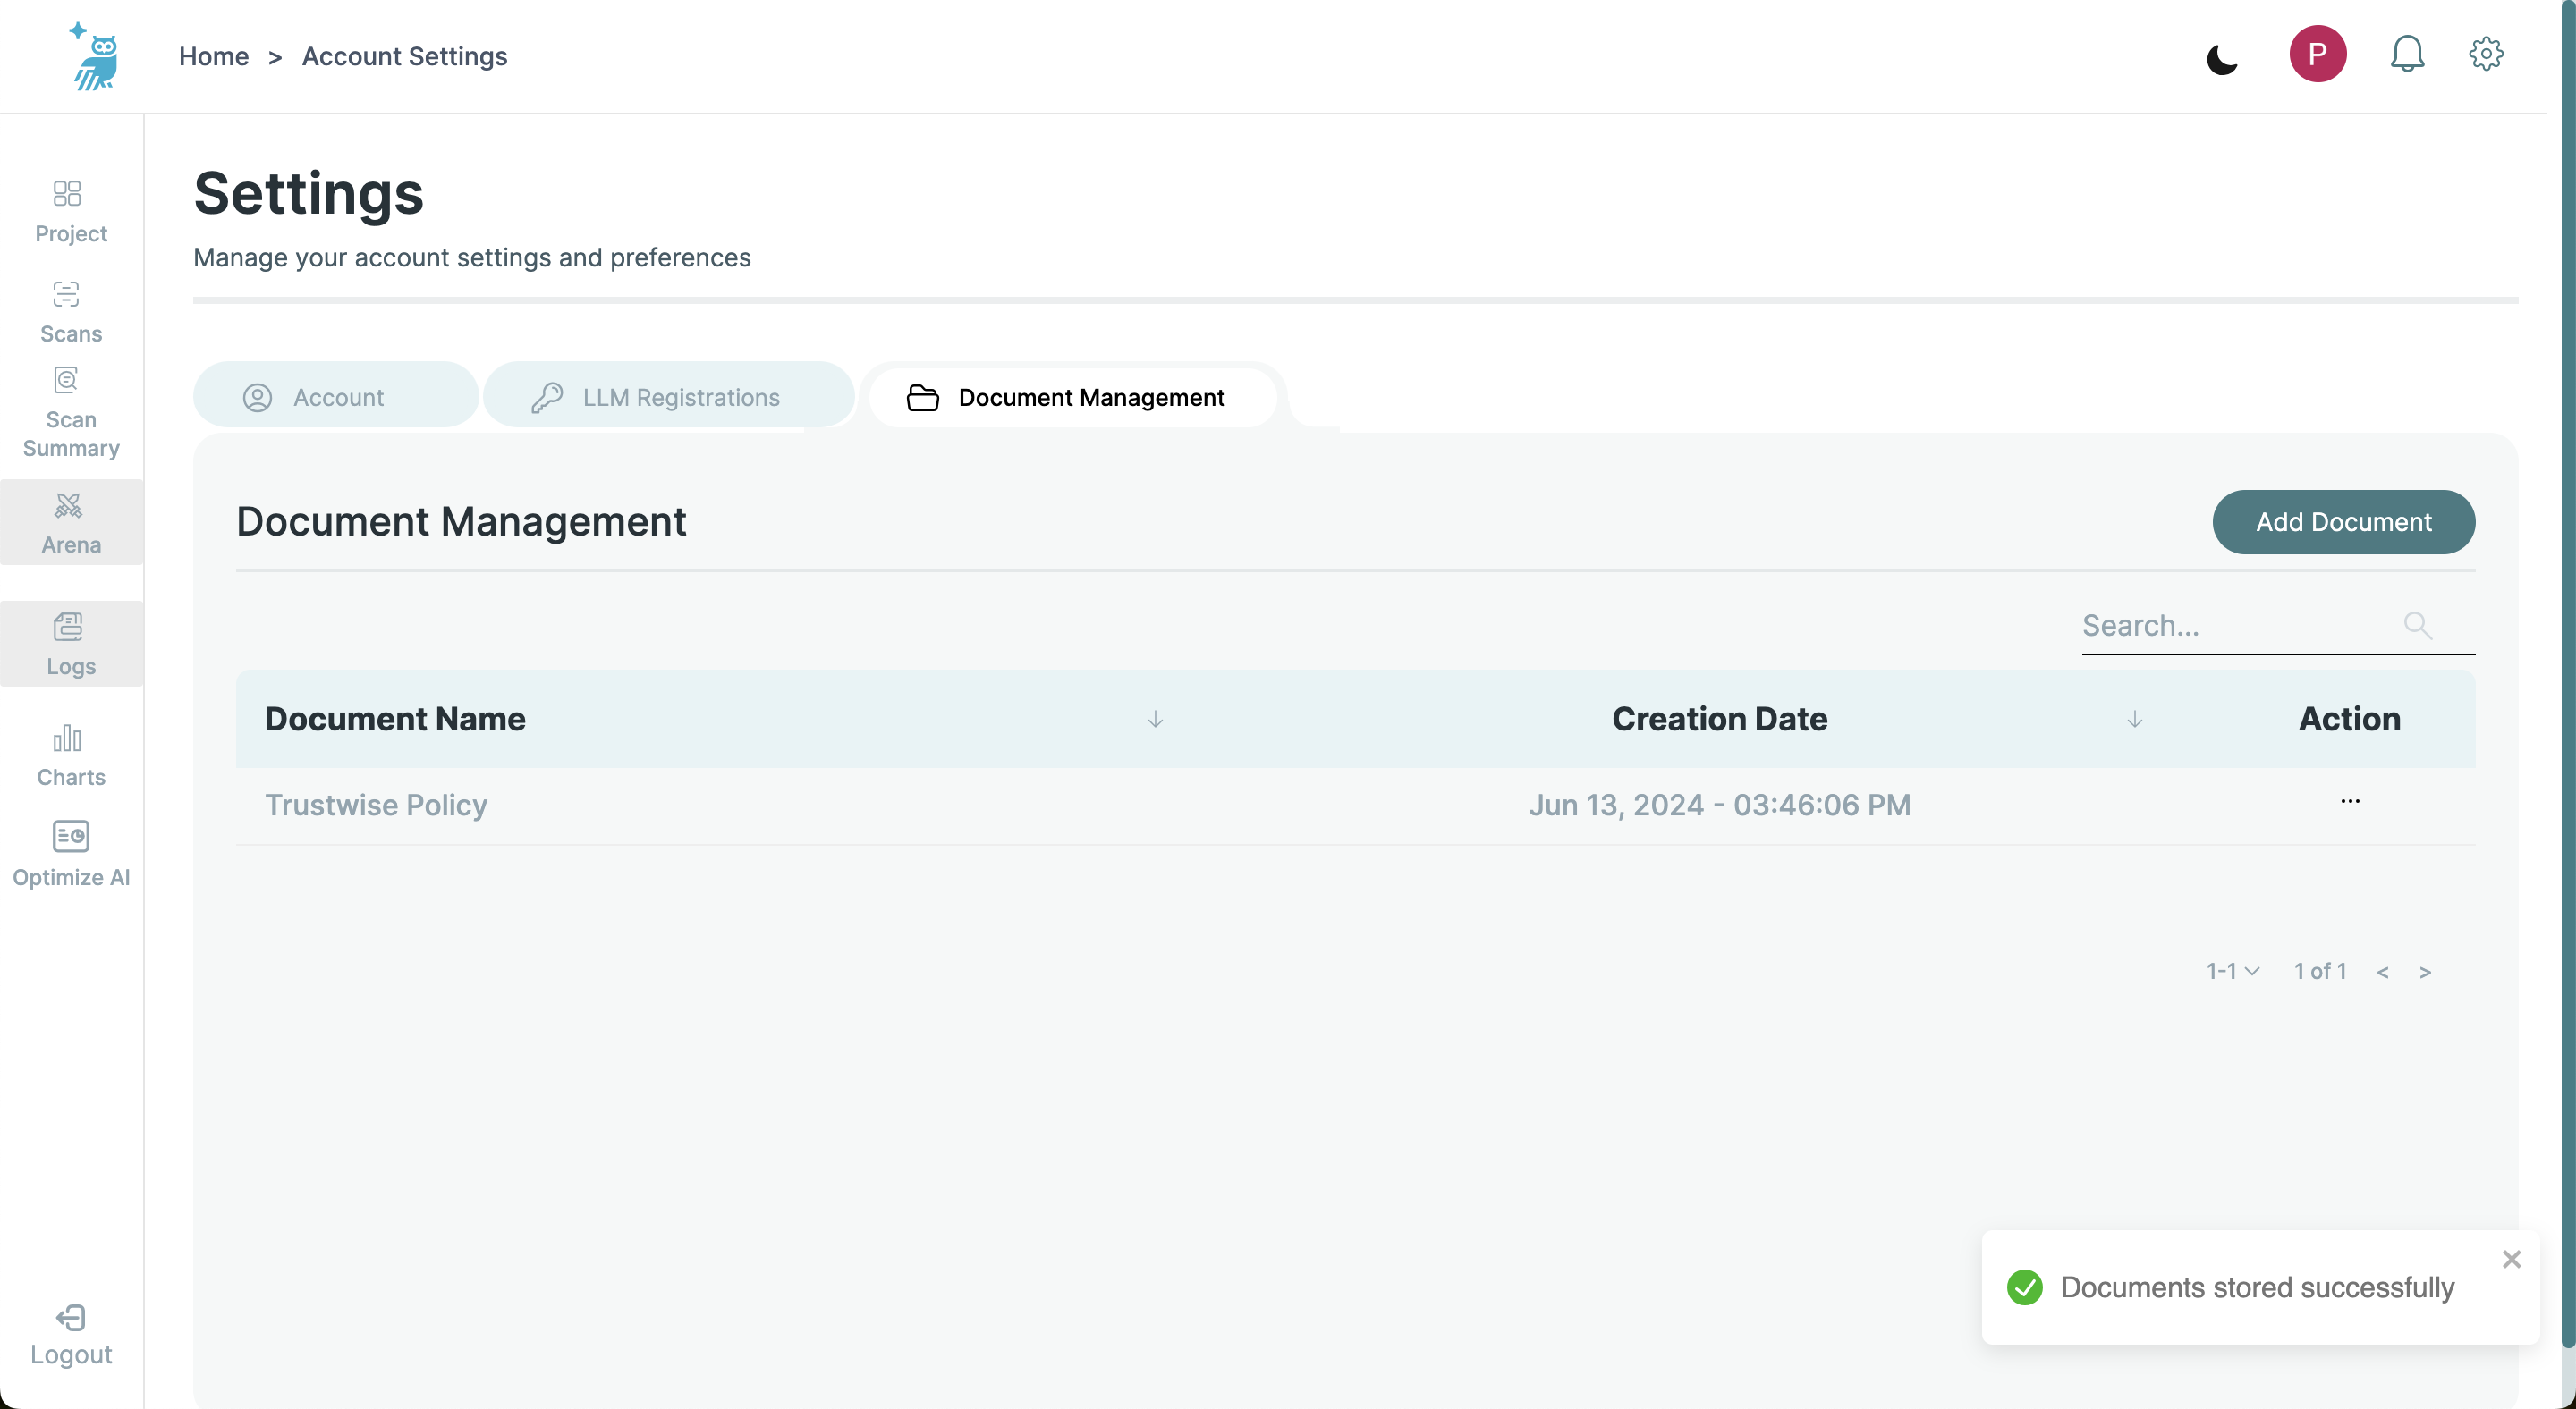Image resolution: width=2576 pixels, height=1409 pixels.
Task: Sort by Creation Date arrow
Action: [x=2134, y=720]
